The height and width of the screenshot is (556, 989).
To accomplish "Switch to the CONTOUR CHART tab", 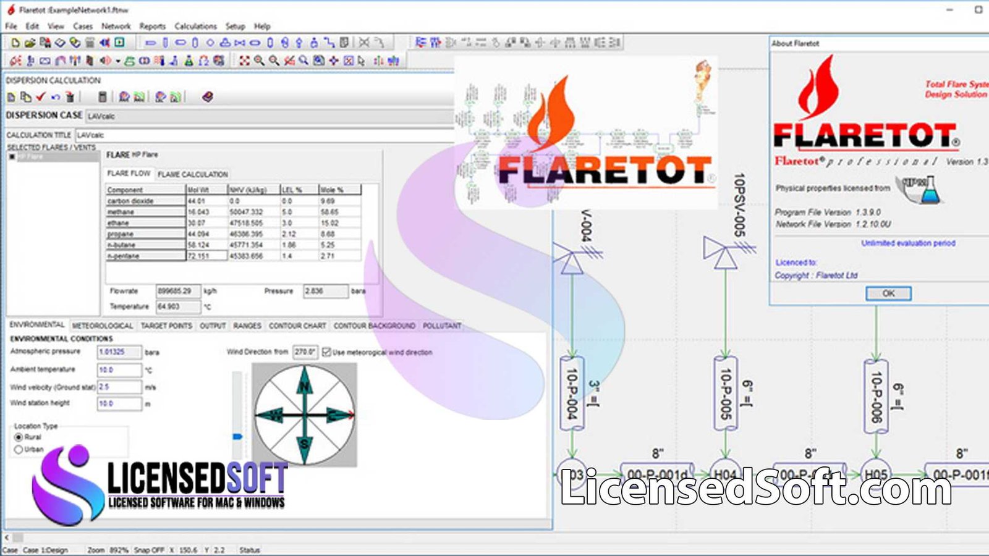I will click(297, 326).
